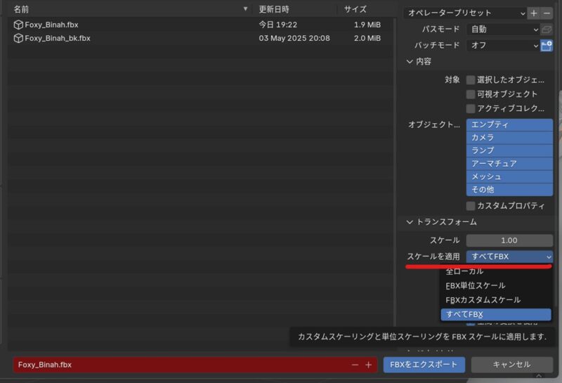This screenshot has height=383, width=562.
Task: Click the batch mode own-folder icon
Action: pos(547,45)
